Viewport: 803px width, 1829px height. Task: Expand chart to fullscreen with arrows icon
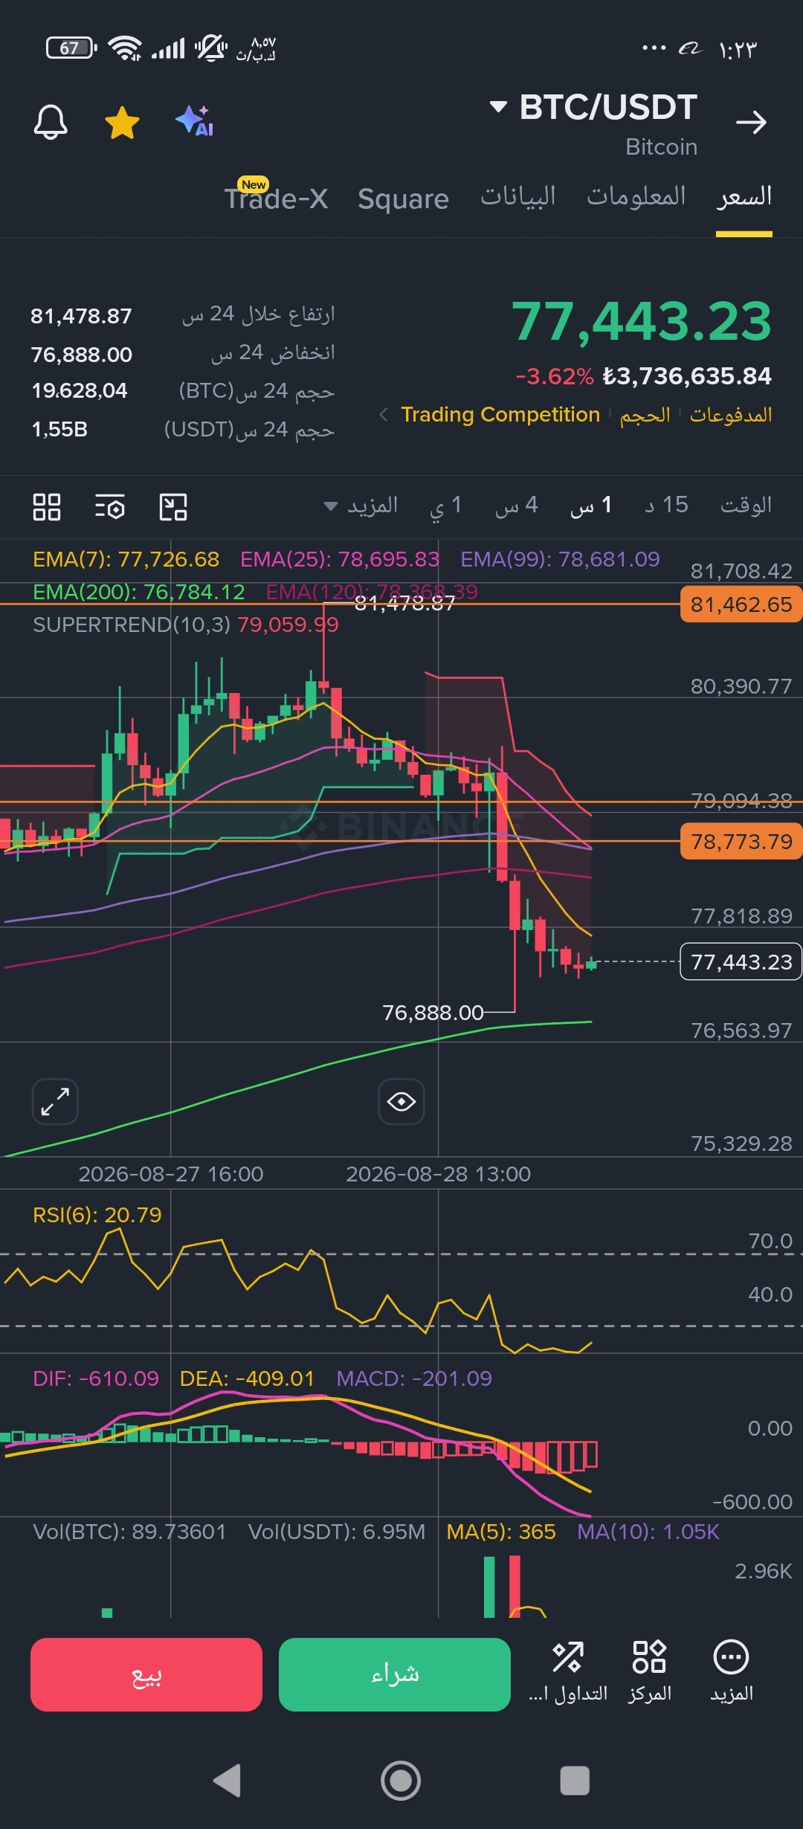point(55,1101)
